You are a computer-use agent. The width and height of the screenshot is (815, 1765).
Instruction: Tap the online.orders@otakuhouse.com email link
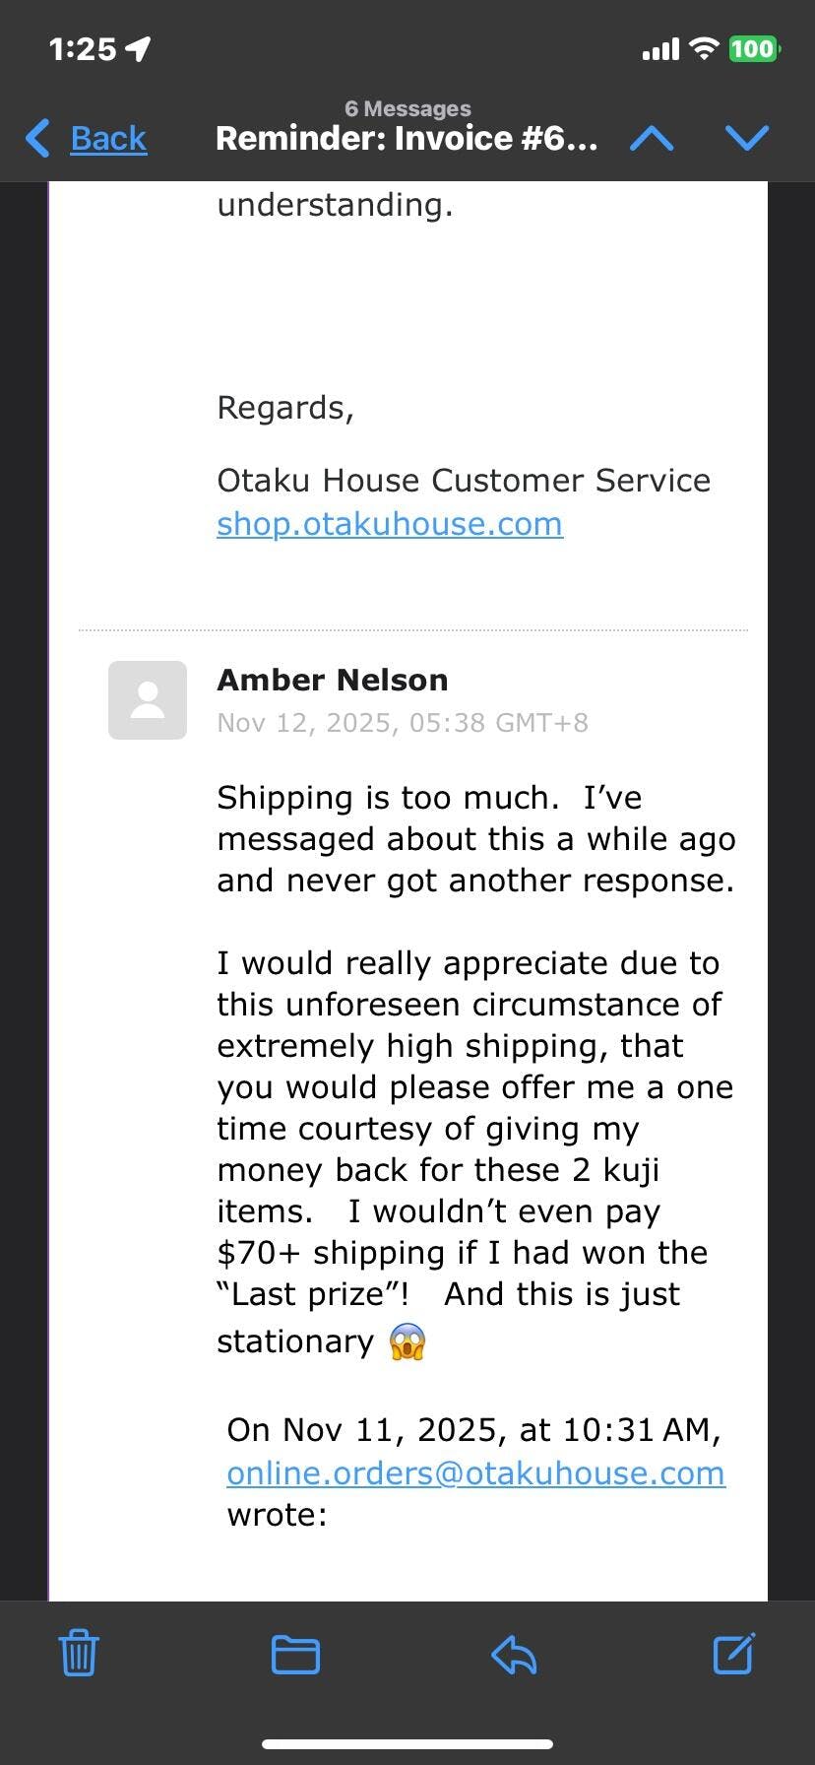pos(475,1472)
